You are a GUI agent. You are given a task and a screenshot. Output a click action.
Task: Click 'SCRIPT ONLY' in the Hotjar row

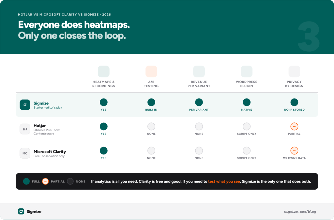pos(247,134)
